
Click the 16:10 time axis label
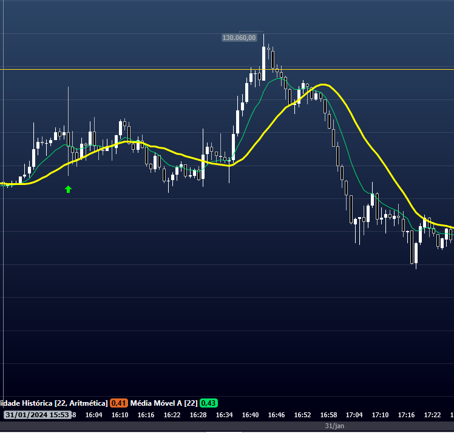pos(120,415)
